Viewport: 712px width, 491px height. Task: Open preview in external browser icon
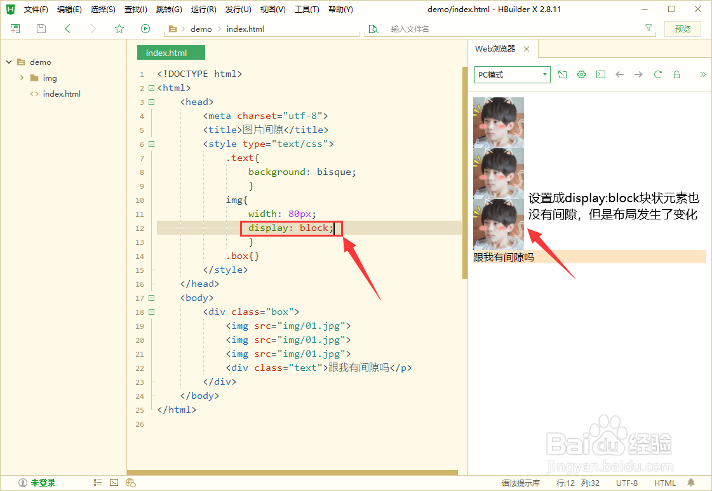point(562,74)
